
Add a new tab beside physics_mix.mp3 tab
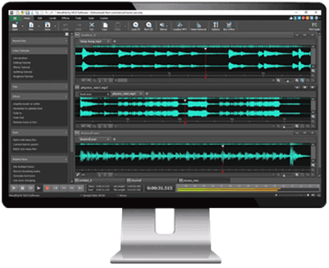pos(147,94)
